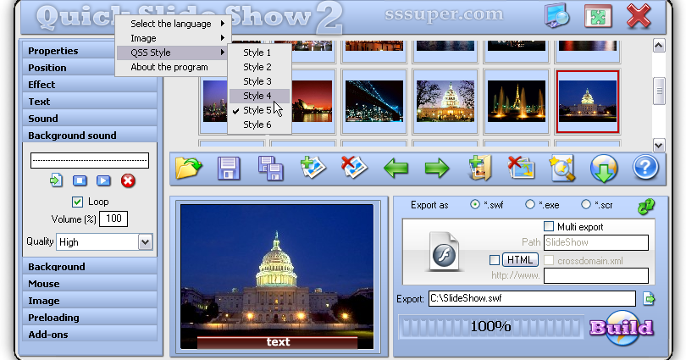This screenshot has height=360, width=686.
Task: Open preview with the magnifier star icon
Action: click(x=562, y=169)
